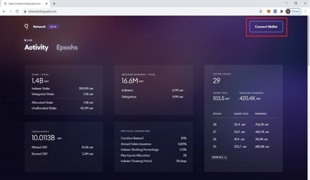Select the browser tab titled network.thegraph.com
Screen dimensions: 310x180
click(25, 4)
